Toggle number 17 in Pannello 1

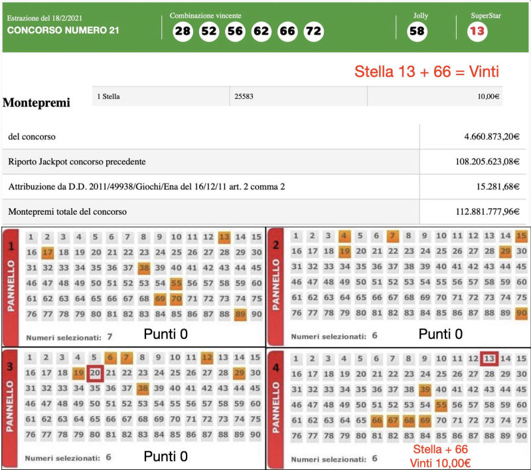(46, 253)
